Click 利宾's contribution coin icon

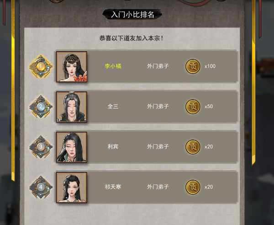193,147
